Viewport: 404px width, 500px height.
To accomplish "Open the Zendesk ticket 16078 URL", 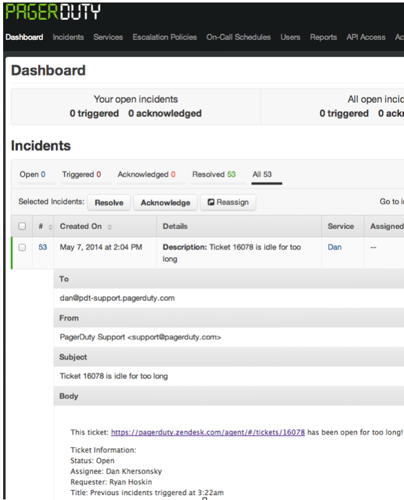I will 208,432.
